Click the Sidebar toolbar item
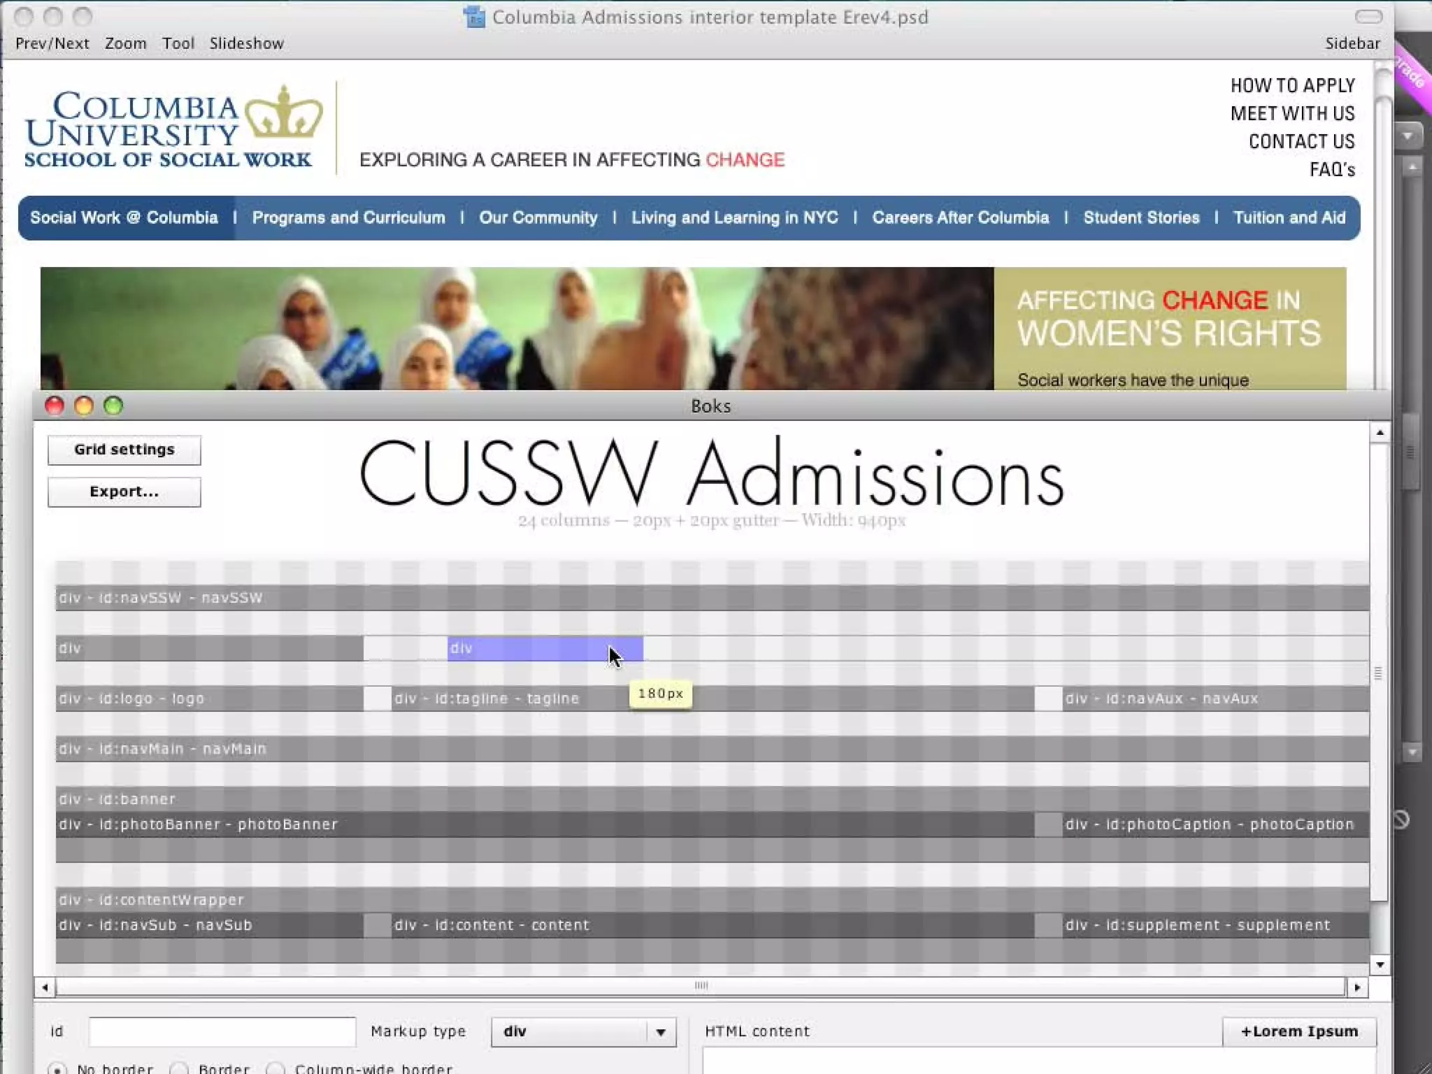The height and width of the screenshot is (1074, 1432). (1352, 43)
